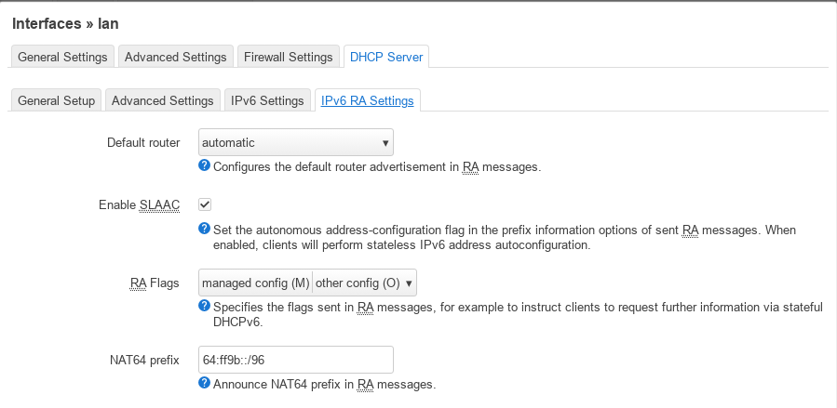Open DHCP Advanced Settings sub-tab

click(x=162, y=100)
